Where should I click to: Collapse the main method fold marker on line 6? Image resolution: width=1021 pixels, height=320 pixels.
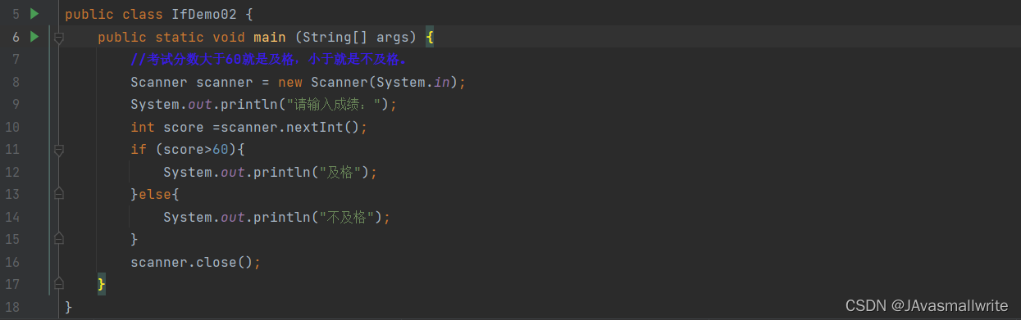[58, 37]
